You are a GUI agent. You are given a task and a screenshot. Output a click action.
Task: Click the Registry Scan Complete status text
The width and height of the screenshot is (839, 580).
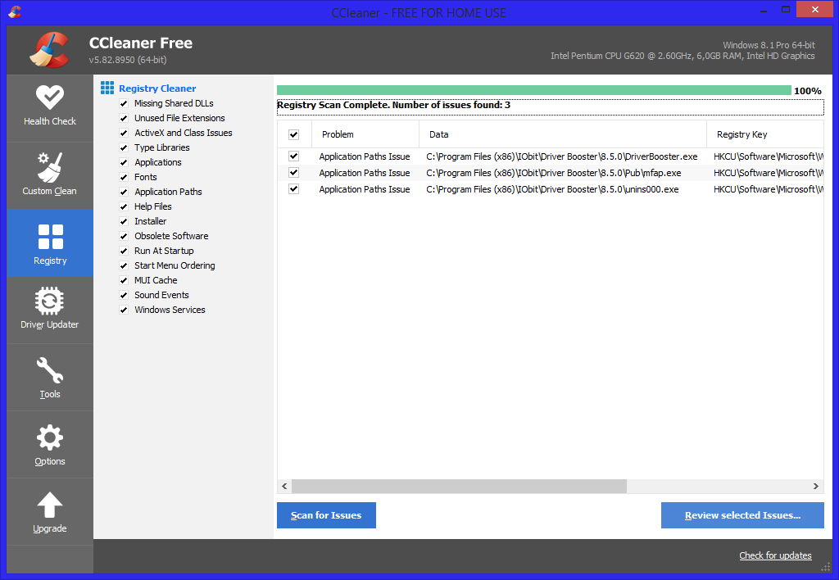pos(393,105)
